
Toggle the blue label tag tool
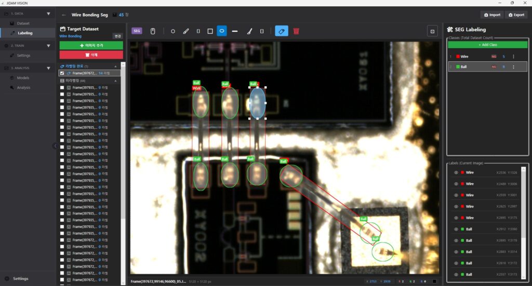[x=281, y=31]
